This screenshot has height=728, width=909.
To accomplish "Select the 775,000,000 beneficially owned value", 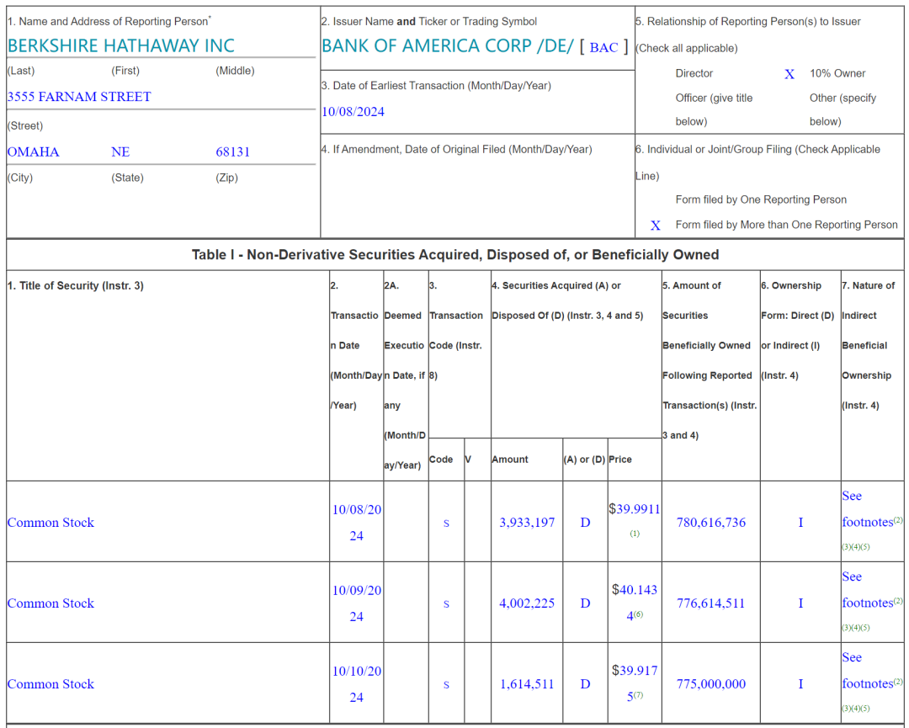I will point(710,684).
